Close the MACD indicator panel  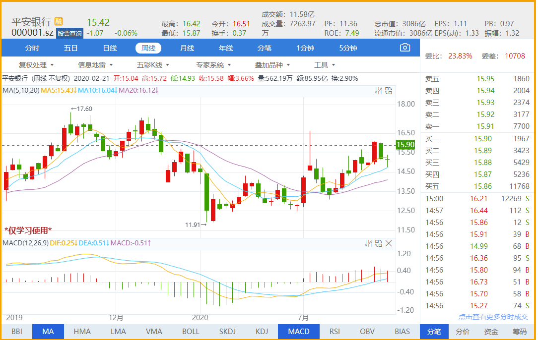click(389, 243)
